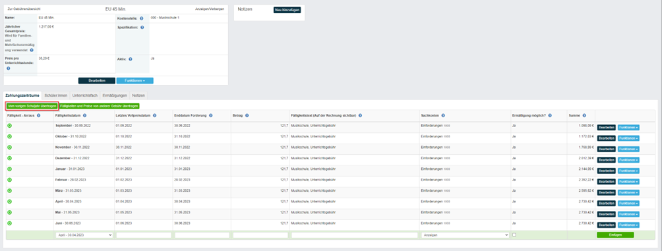The width and height of the screenshot is (662, 251).
Task: Open Funktionen dropdown for Juni row
Action: click(628, 225)
